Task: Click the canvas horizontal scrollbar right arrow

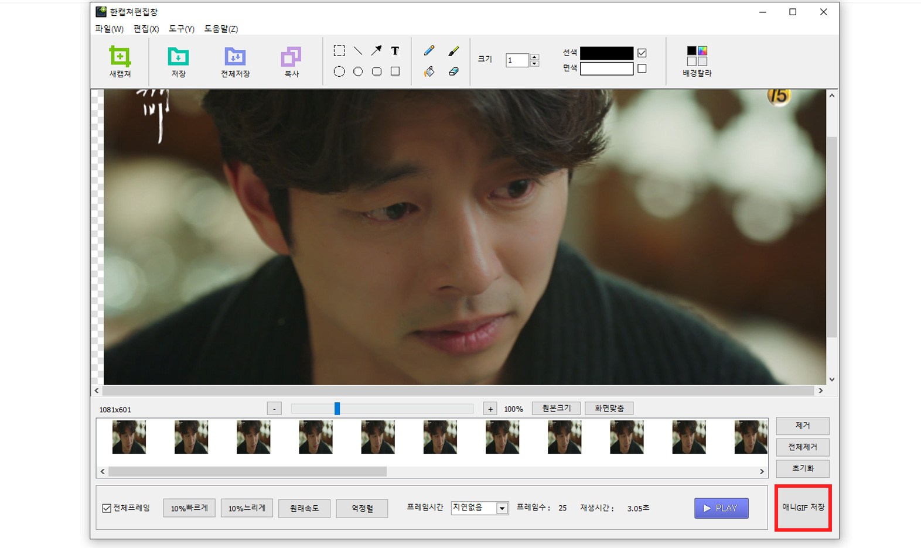Action: click(821, 391)
